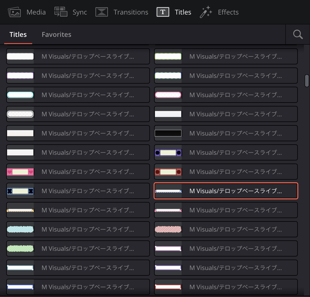This screenshot has width=310, height=297.
Task: Select thin bar title with orange stripes
Action: 78,210
